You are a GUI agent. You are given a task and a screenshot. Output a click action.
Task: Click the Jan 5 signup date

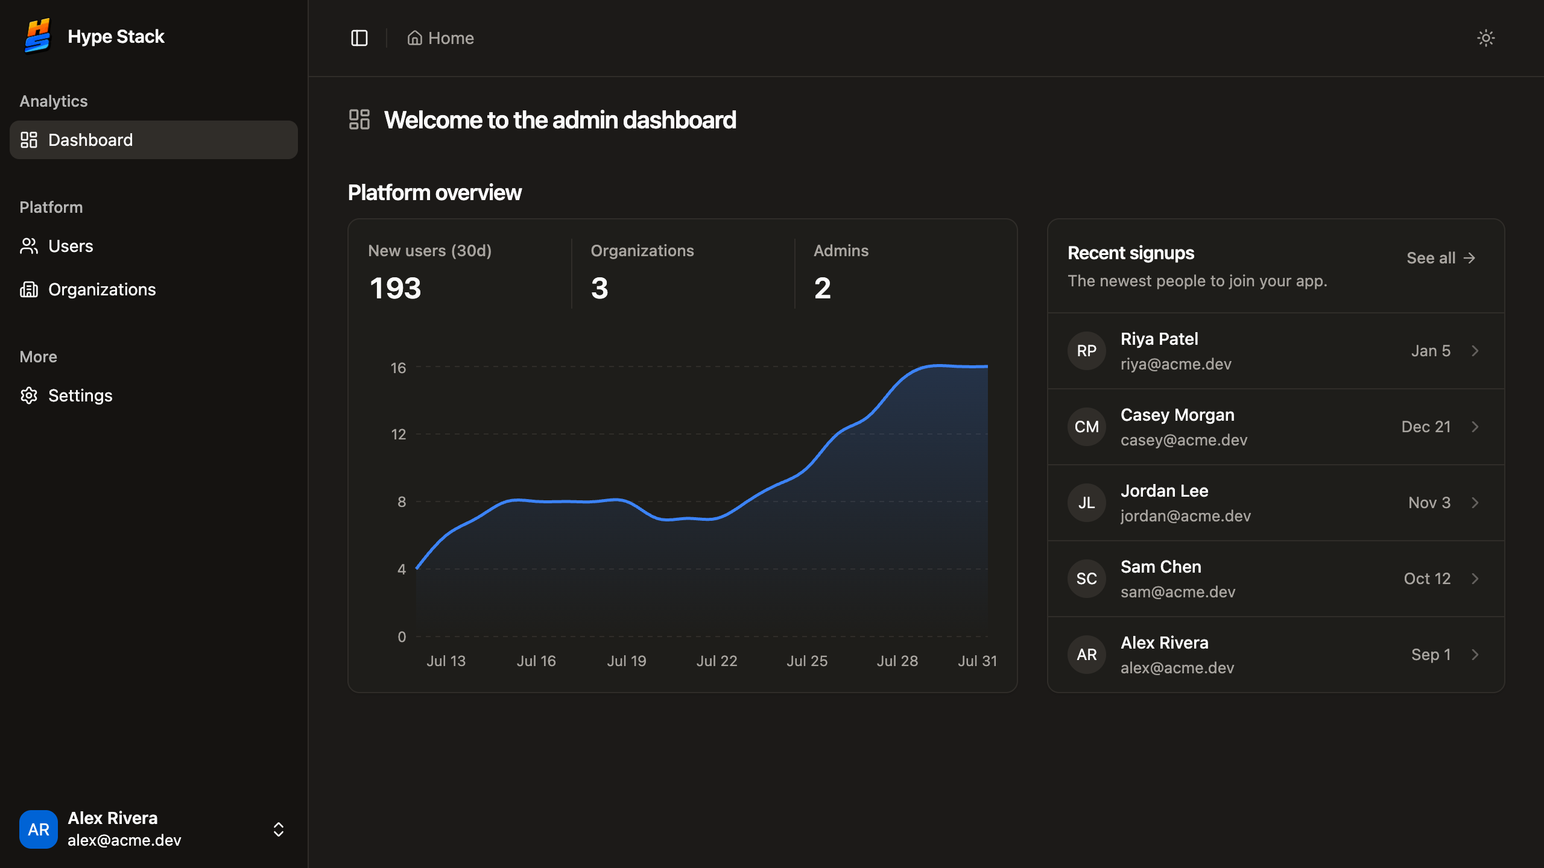(1431, 351)
